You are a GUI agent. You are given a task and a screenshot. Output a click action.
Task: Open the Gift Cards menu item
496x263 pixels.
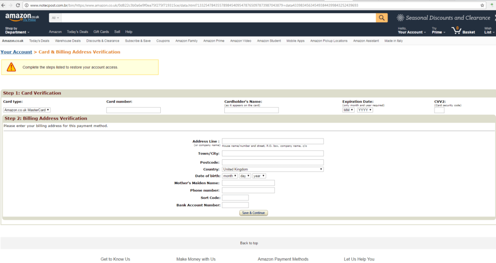[101, 31]
